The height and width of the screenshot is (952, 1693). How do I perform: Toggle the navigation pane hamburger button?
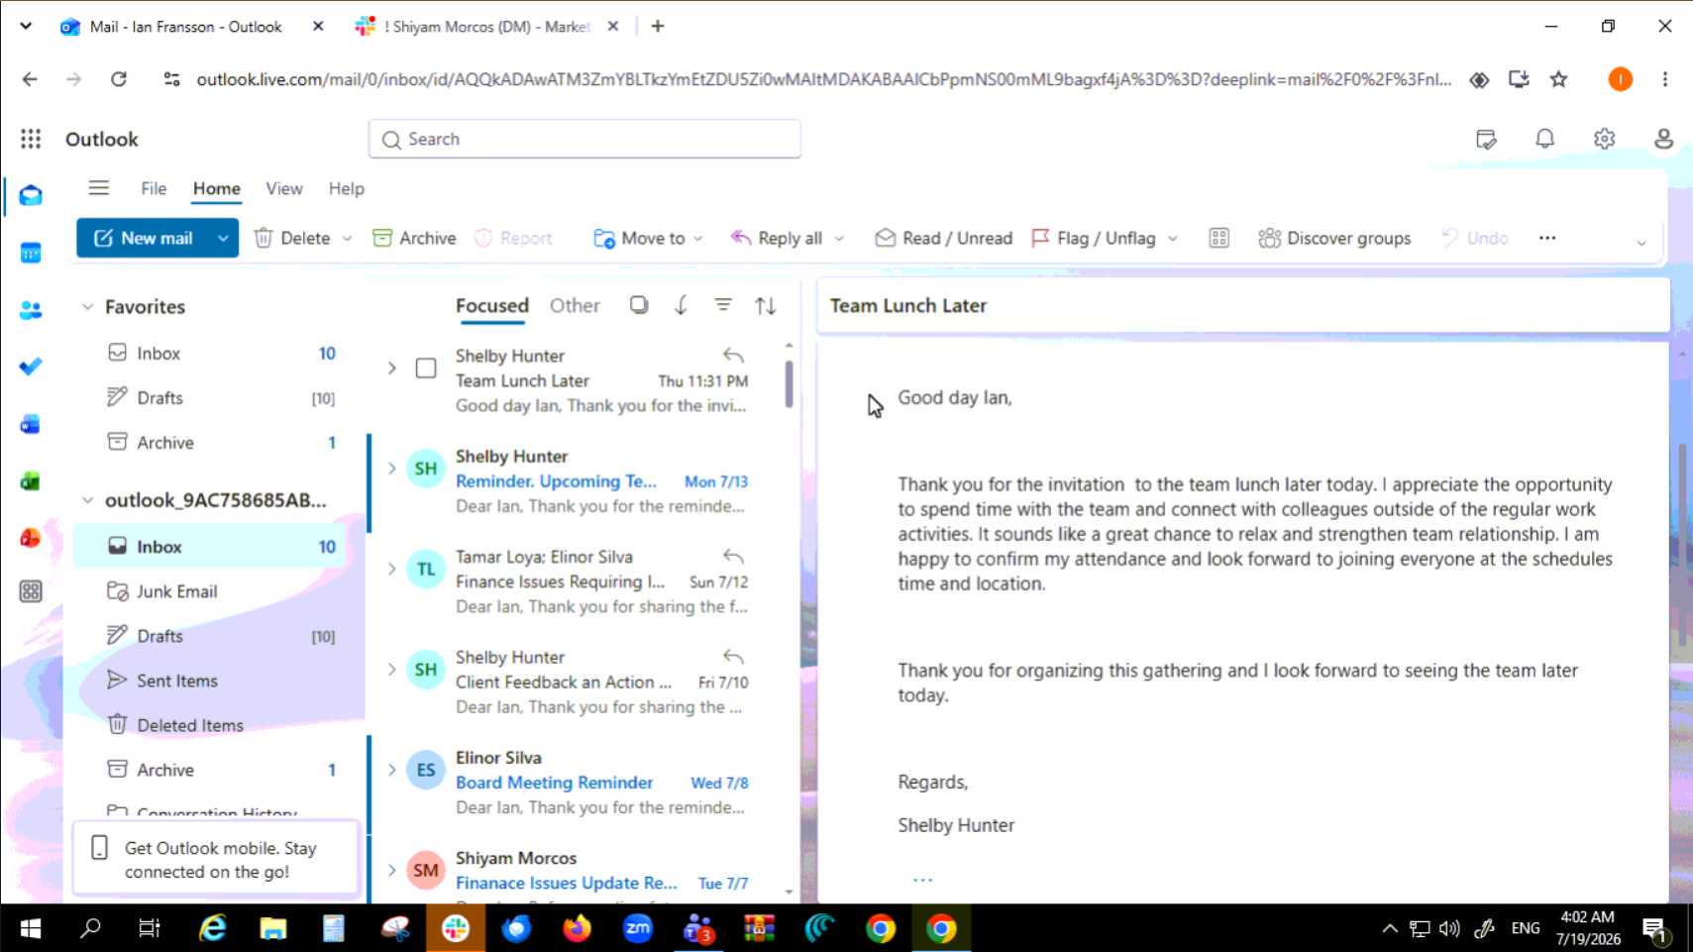[x=99, y=188]
